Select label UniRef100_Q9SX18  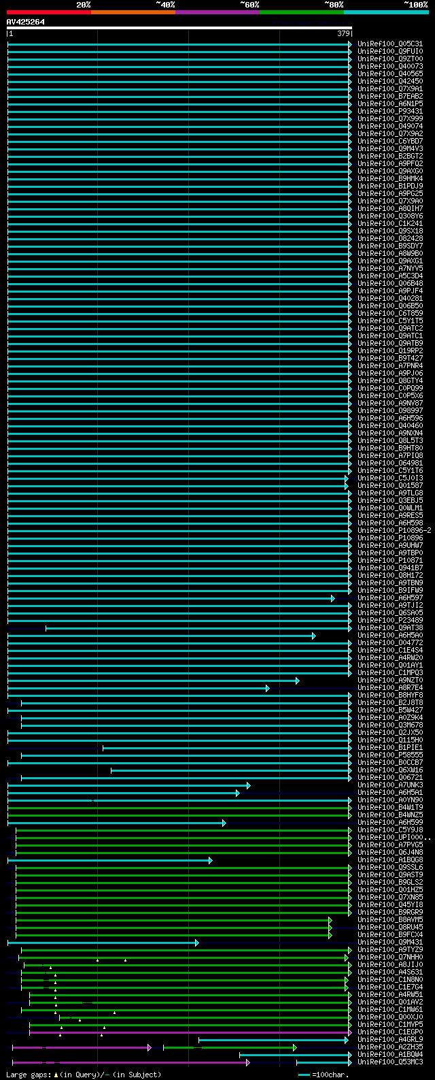pyautogui.click(x=390, y=231)
